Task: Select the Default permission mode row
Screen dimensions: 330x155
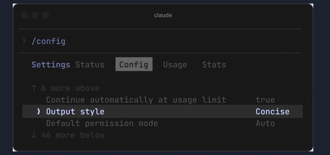Action: tap(163, 123)
